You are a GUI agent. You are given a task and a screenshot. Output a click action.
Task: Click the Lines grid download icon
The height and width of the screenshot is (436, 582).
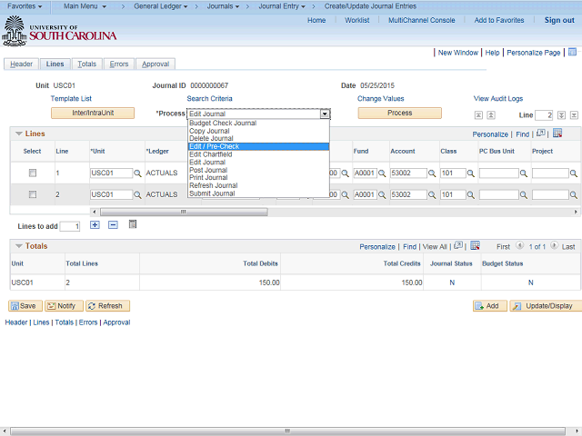point(557,134)
